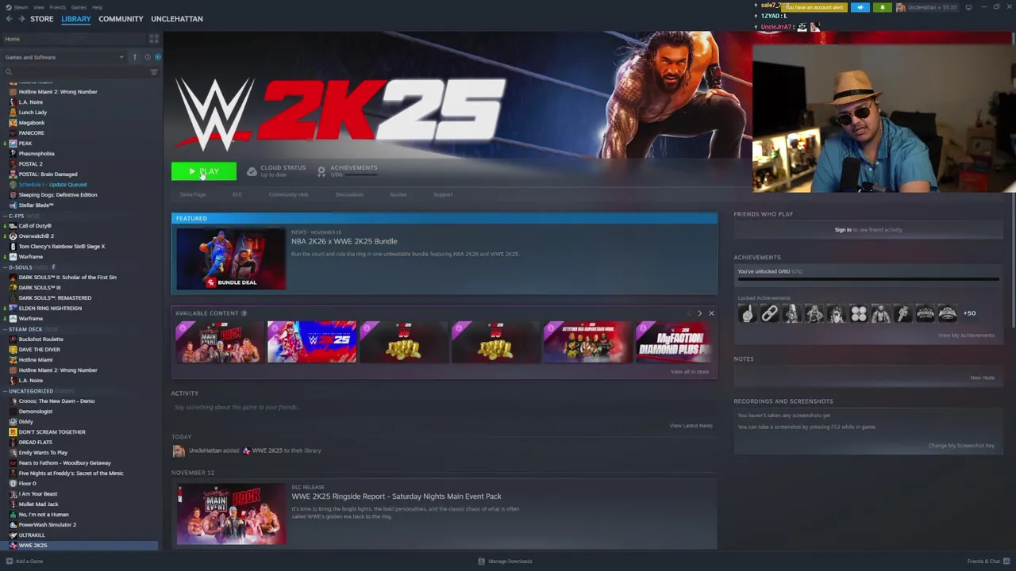Open the WWE 2K25 season pass DLC tile
The height and width of the screenshot is (571, 1016).
point(312,342)
